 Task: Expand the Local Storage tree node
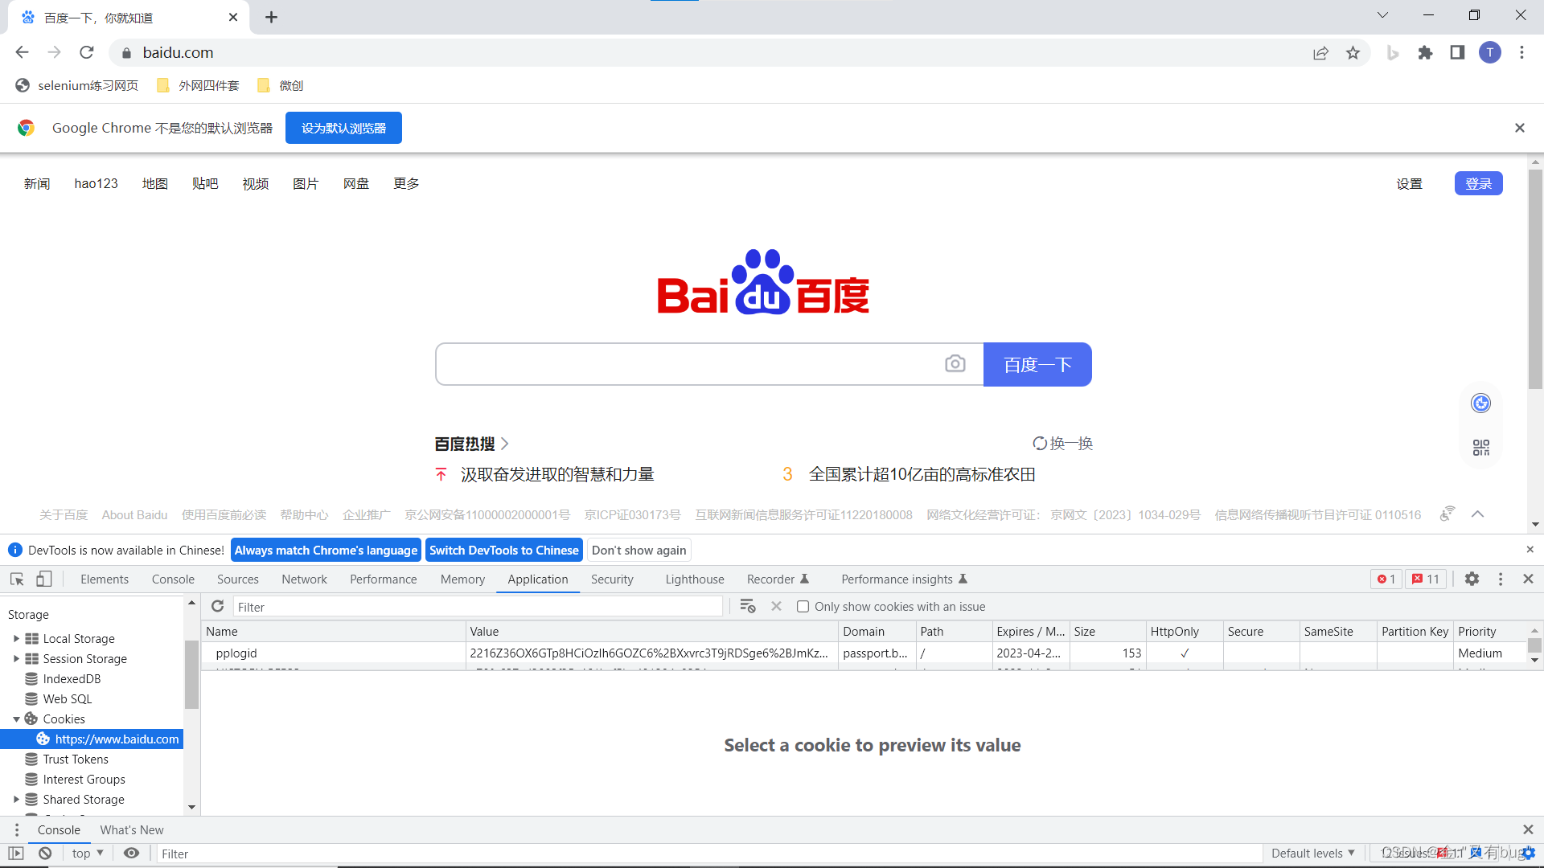(16, 639)
